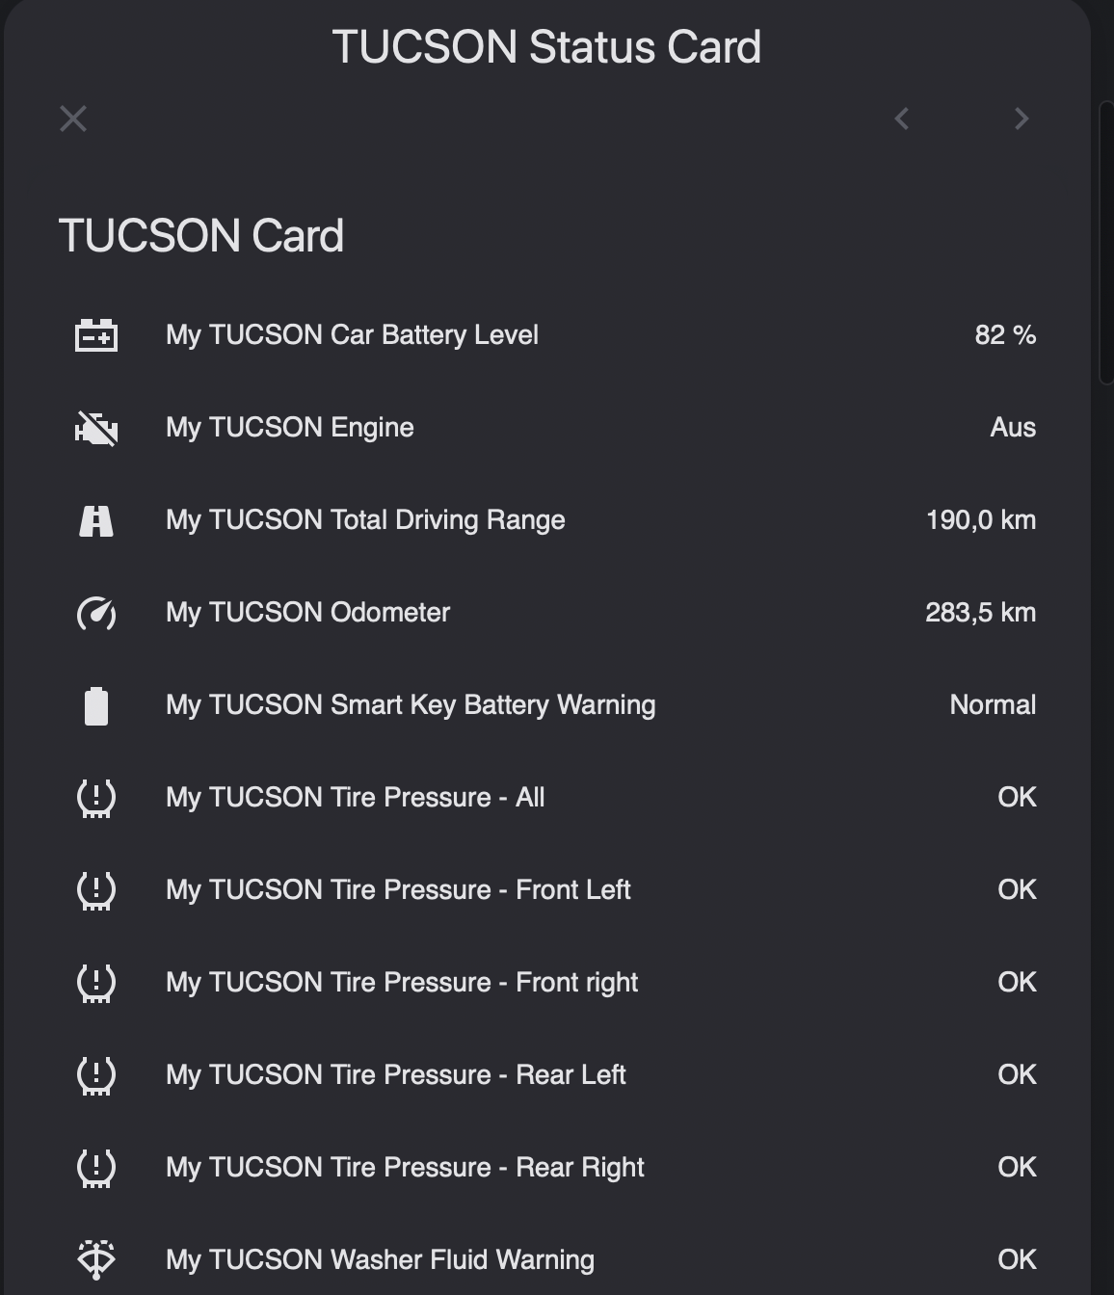Screen dimensions: 1114x1295
Task: Go to previous card with left chevron
Action: (x=902, y=119)
